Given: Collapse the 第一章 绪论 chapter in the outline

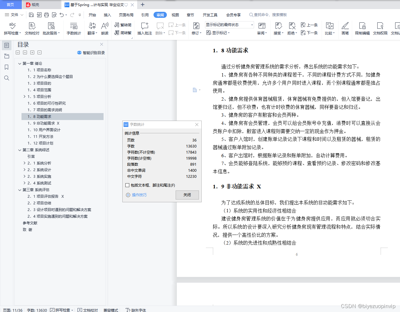Looking at the screenshot, I should click(19, 63).
